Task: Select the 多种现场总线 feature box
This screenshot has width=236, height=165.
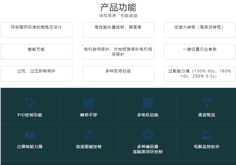Action: coord(118,73)
